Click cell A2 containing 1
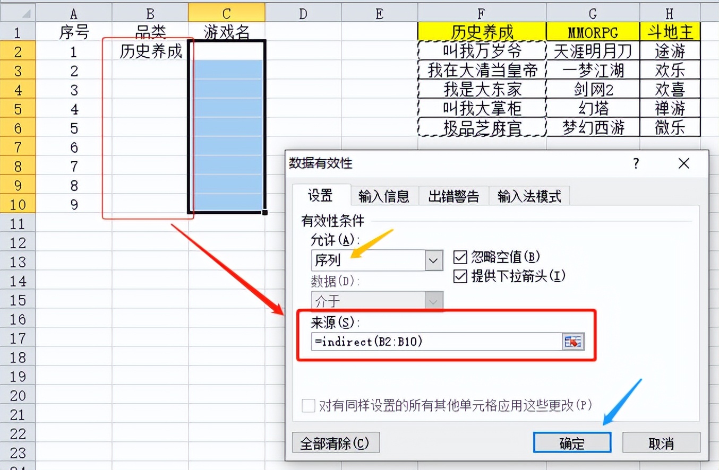The image size is (719, 470). tap(74, 51)
